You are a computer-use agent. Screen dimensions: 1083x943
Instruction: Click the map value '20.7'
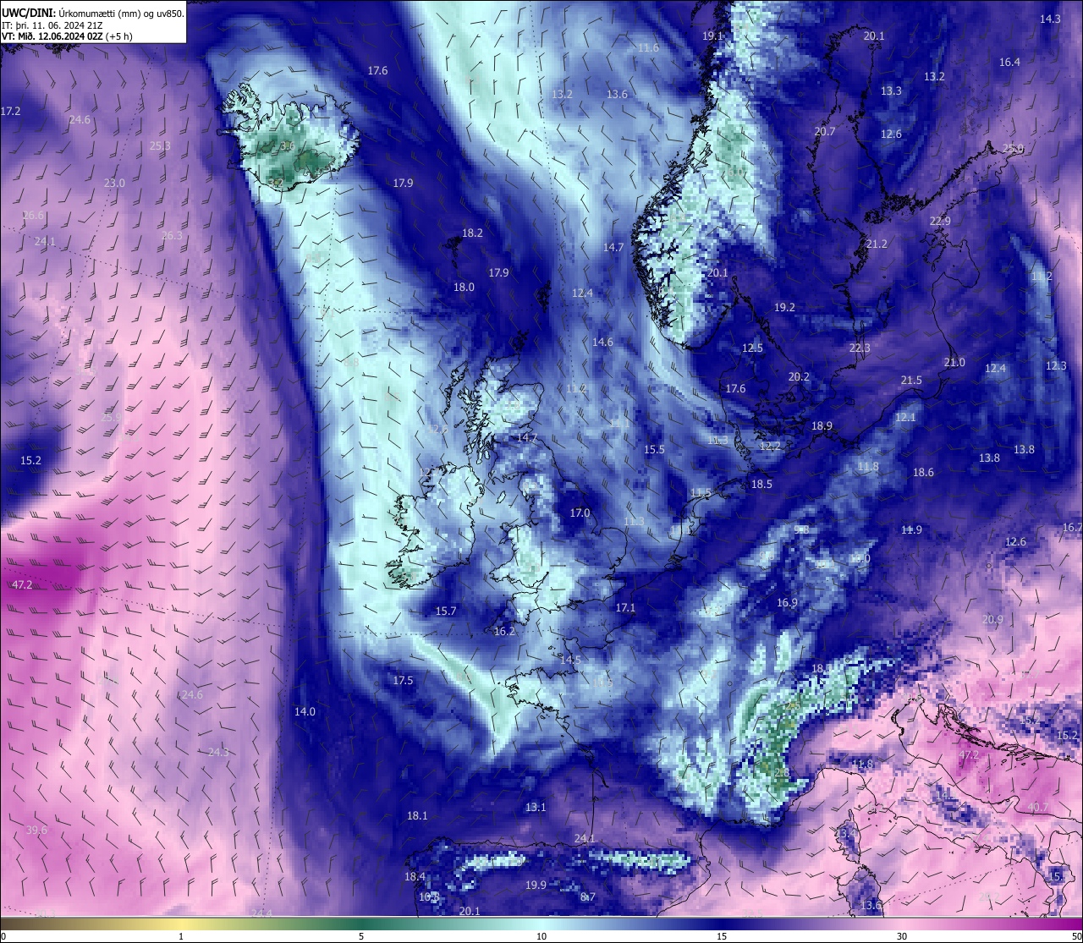click(825, 131)
